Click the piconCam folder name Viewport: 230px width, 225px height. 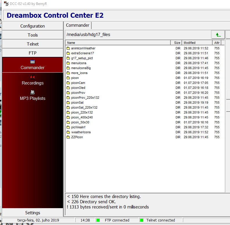(x=78, y=83)
